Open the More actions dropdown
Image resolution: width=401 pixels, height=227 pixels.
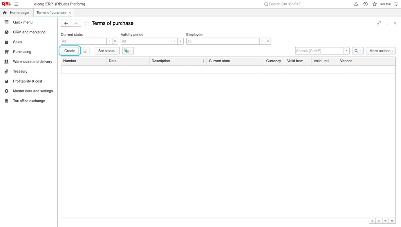point(381,51)
